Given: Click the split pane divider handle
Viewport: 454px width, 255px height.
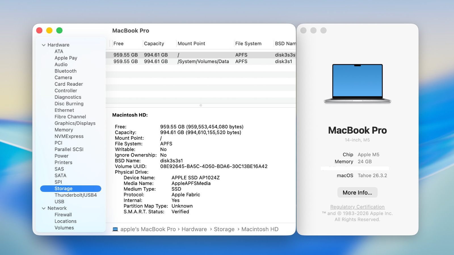Looking at the screenshot, I should 201,105.
